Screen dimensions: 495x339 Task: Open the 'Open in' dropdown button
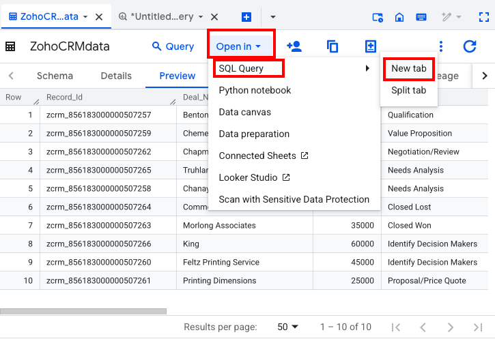pyautogui.click(x=239, y=46)
